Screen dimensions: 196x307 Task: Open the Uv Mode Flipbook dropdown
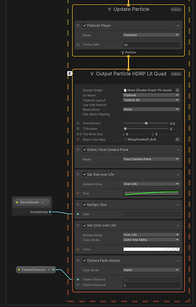tap(151, 95)
